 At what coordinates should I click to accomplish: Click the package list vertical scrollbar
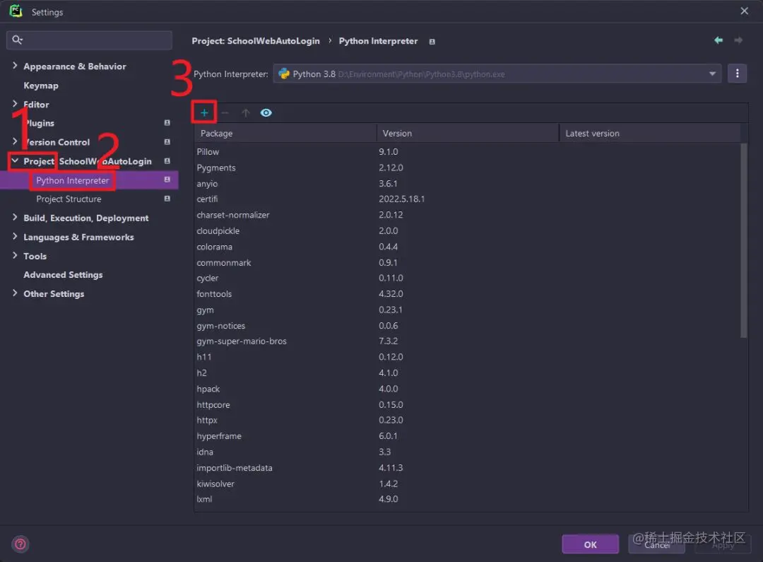click(743, 240)
